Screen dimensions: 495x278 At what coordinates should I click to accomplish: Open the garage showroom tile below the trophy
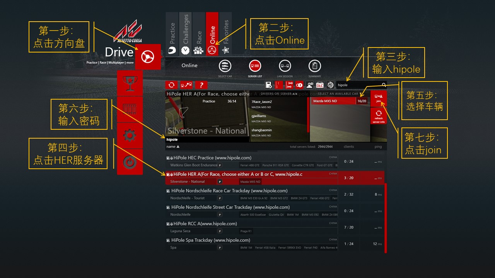130,109
